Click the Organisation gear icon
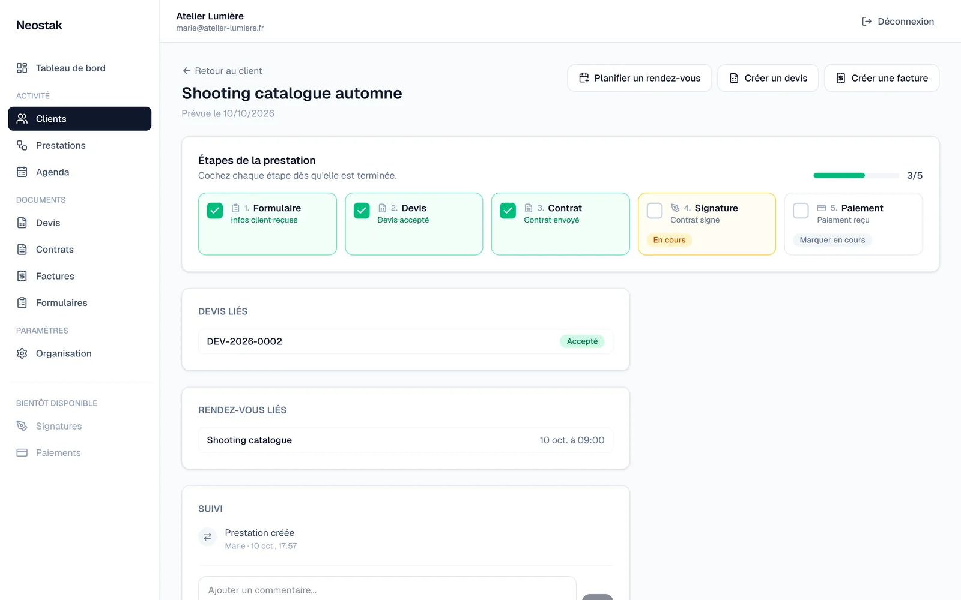 coord(22,353)
